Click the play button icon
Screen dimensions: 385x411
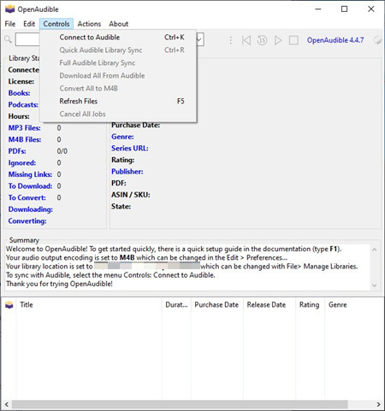(x=278, y=40)
